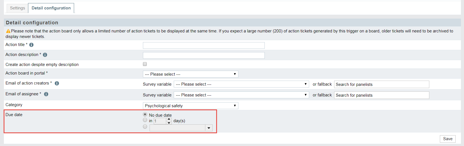This screenshot has height=146, width=464.
Task: Click fallback panelist search for action creators
Action: tap(382, 84)
